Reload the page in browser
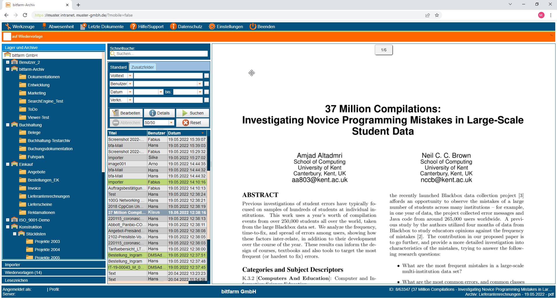Image resolution: width=557 pixels, height=298 pixels. pyautogui.click(x=25, y=15)
